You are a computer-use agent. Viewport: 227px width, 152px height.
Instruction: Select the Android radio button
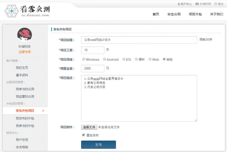(x=104, y=59)
